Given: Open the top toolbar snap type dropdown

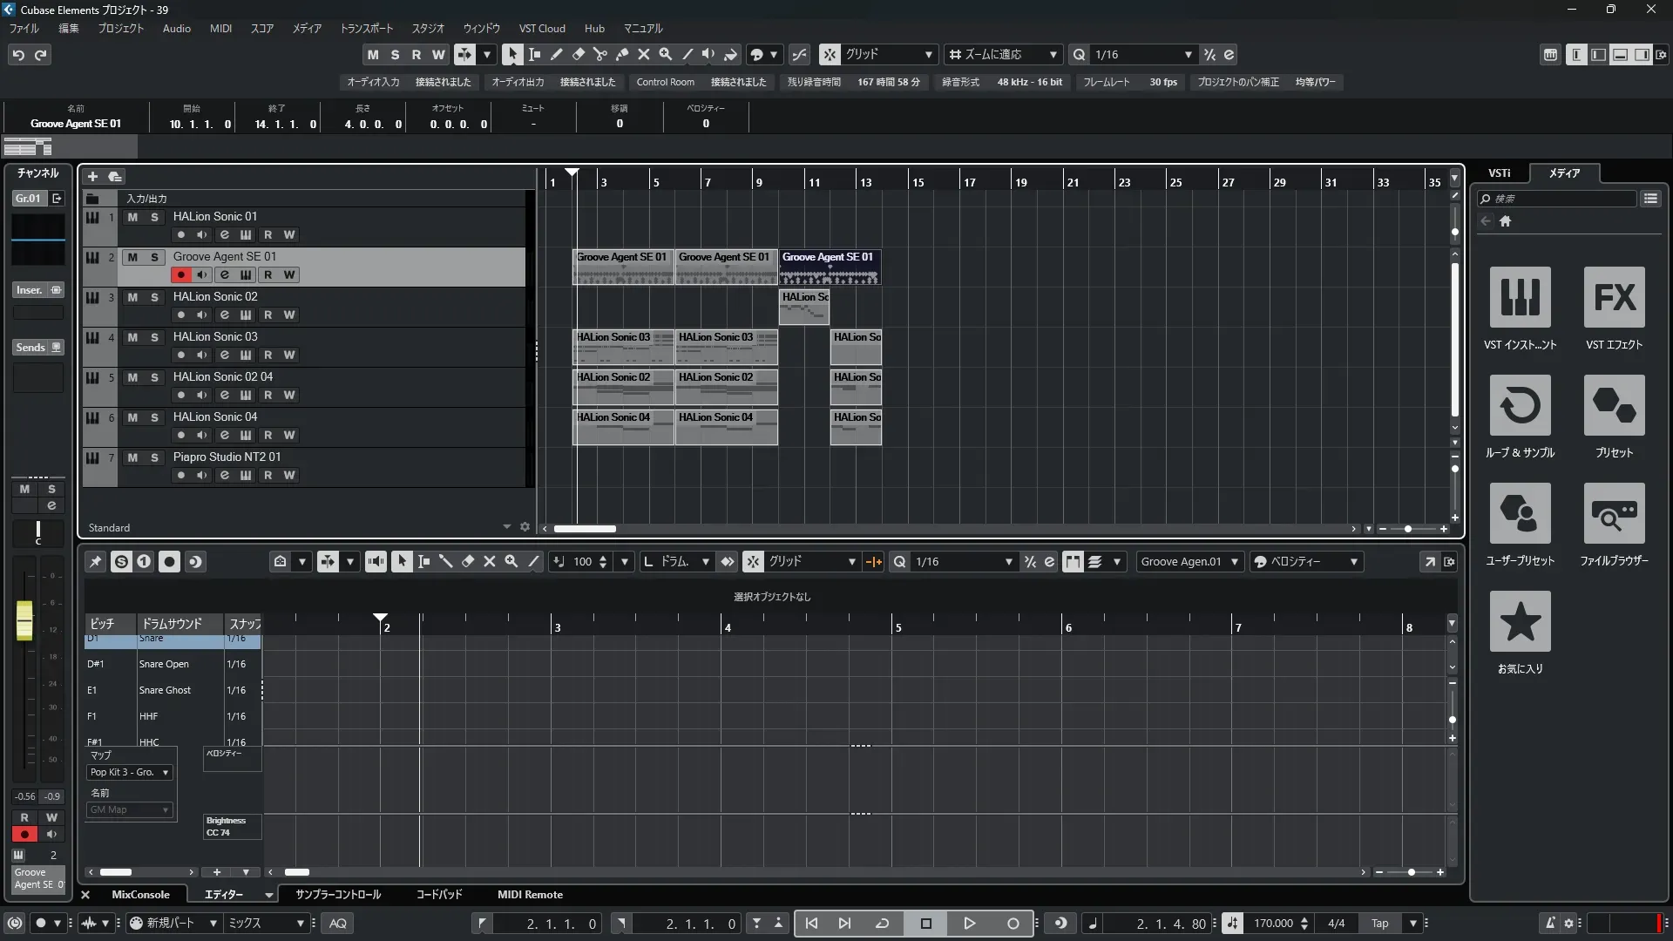Looking at the screenshot, I should click(928, 54).
